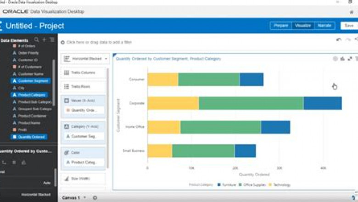Open the Data Elements panel menu icon

51,40
